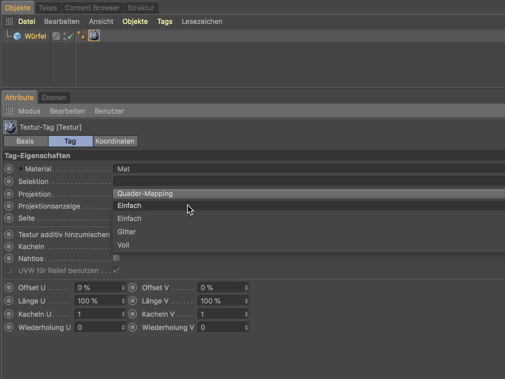Toggle animation dot for Material
The width and height of the screenshot is (505, 379).
[9, 169]
